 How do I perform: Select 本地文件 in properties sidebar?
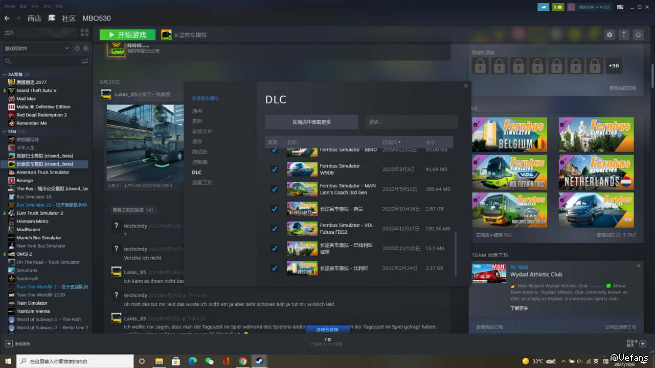[202, 131]
